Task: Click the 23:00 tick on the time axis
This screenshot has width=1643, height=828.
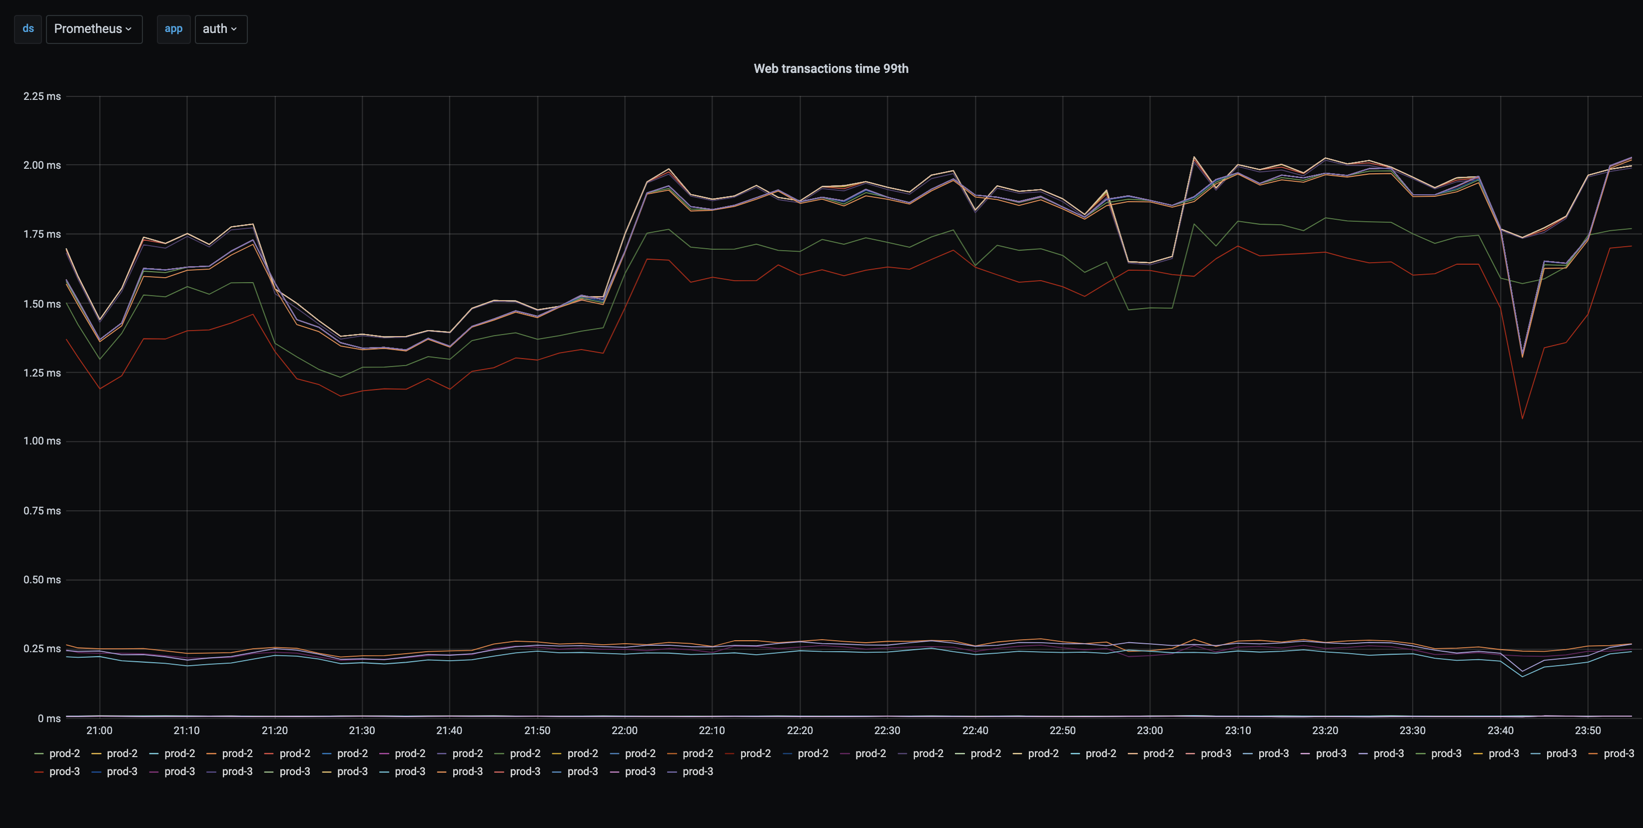Action: [1149, 731]
